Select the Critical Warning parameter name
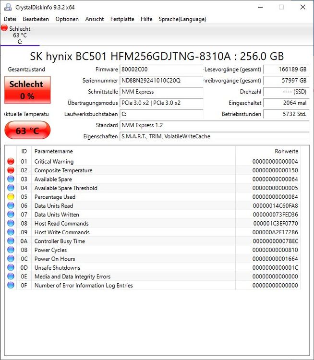The width and height of the screenshot is (314, 360). pyautogui.click(x=54, y=161)
